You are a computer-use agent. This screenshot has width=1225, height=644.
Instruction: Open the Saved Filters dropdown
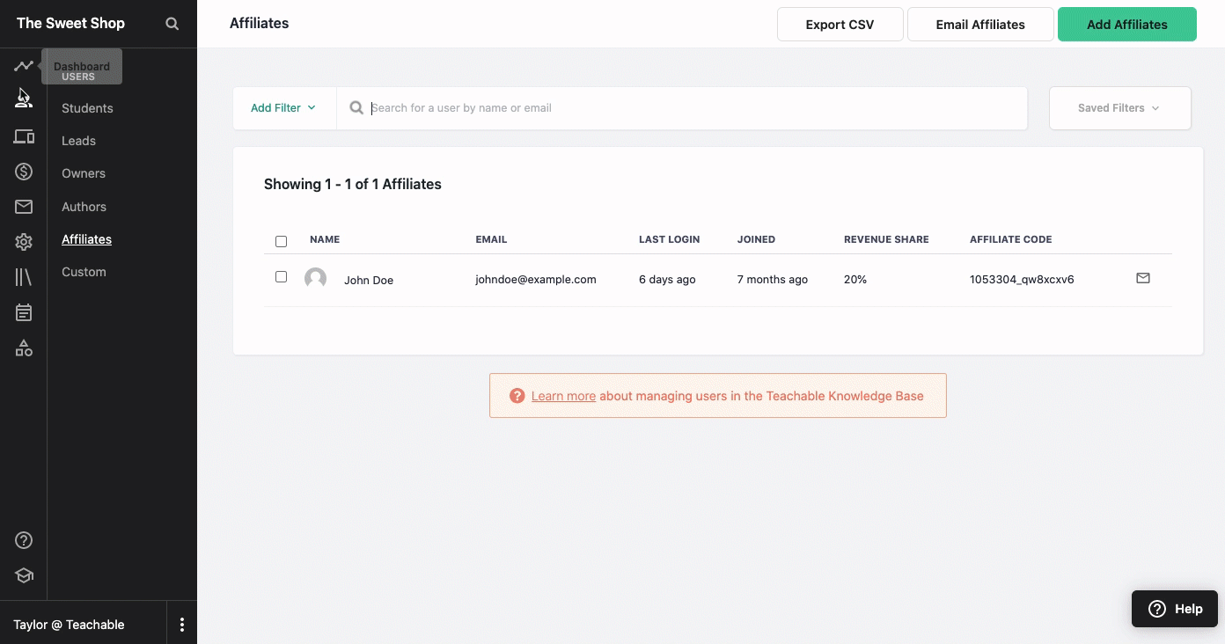[x=1119, y=108]
